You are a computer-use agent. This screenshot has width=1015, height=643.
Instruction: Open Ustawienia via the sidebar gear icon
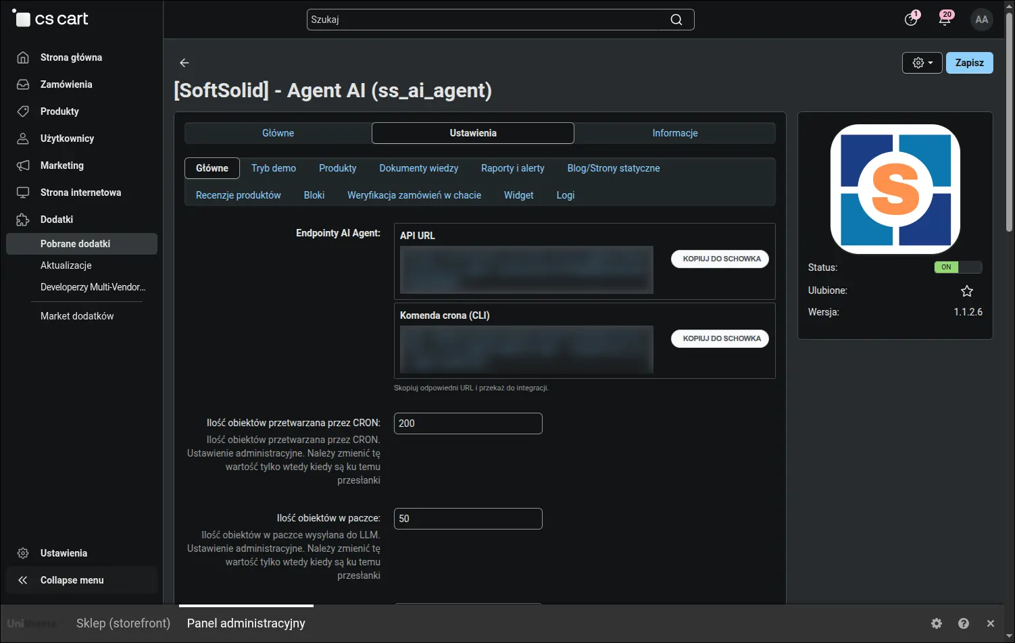pos(23,553)
